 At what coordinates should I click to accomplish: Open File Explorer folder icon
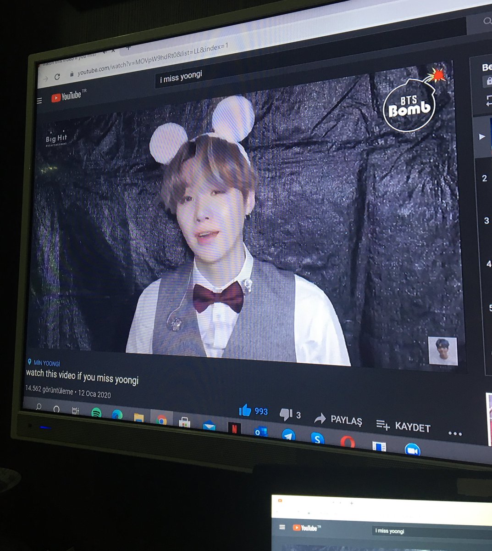point(138,417)
